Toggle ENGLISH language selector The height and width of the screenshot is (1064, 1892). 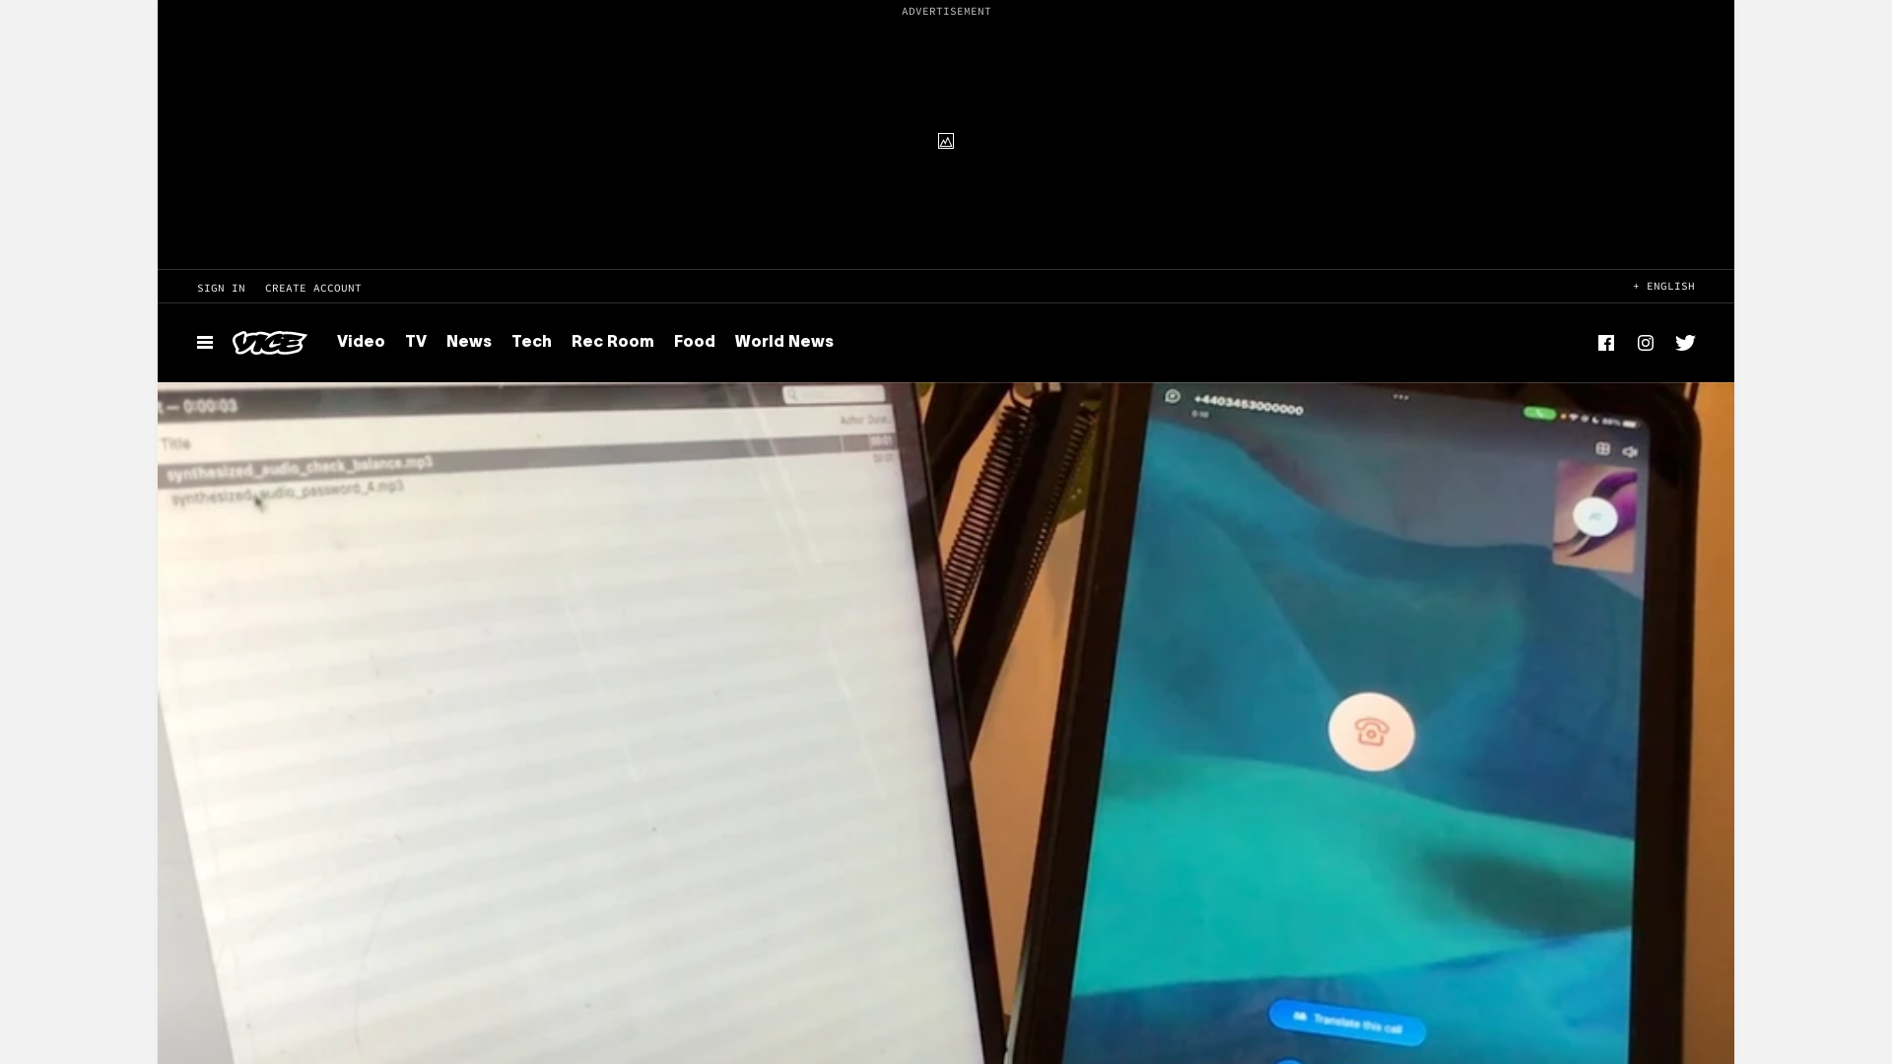click(x=1663, y=286)
